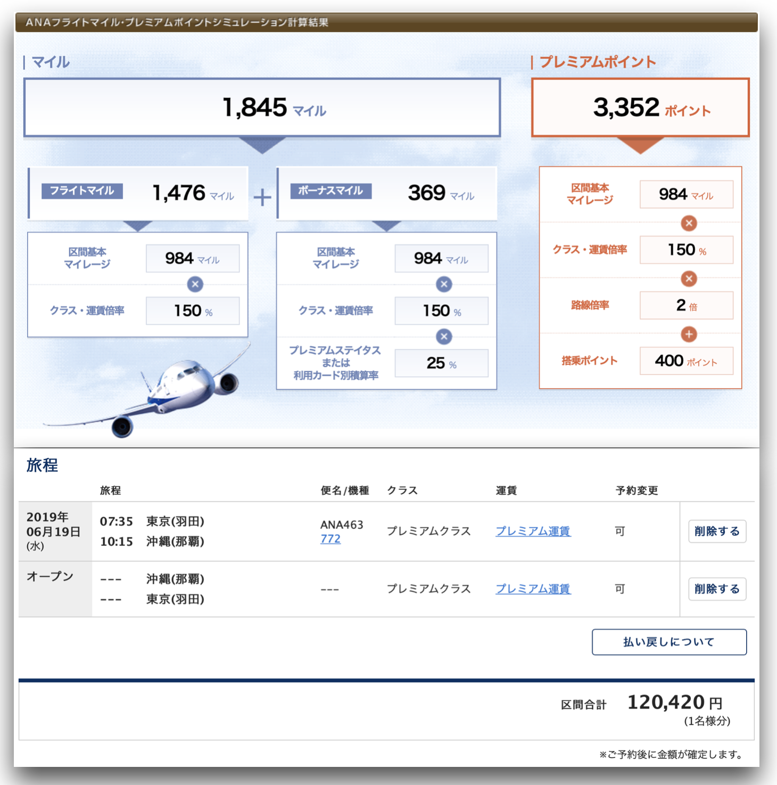Click the 区間合計 label

point(583,705)
